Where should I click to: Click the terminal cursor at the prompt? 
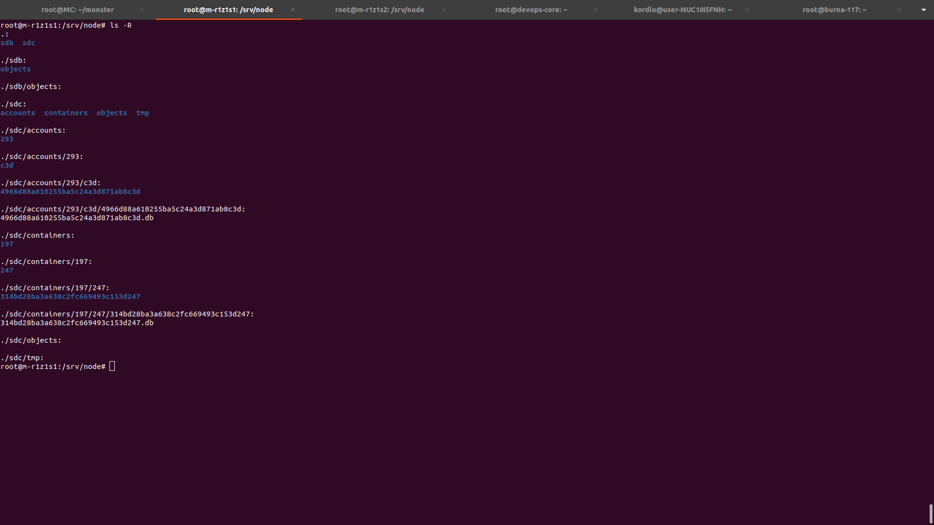(x=112, y=367)
